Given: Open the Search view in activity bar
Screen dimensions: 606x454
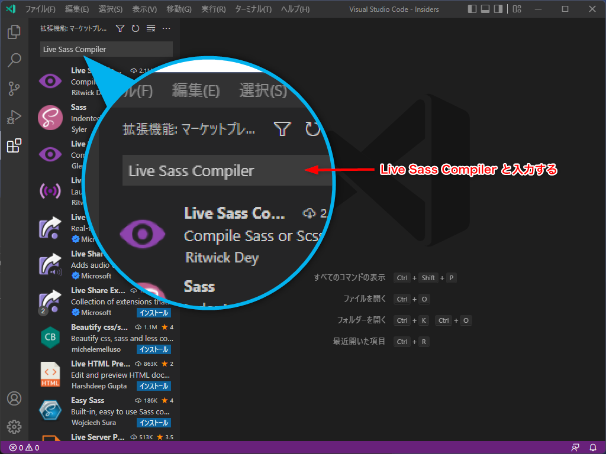Looking at the screenshot, I should click(x=14, y=60).
